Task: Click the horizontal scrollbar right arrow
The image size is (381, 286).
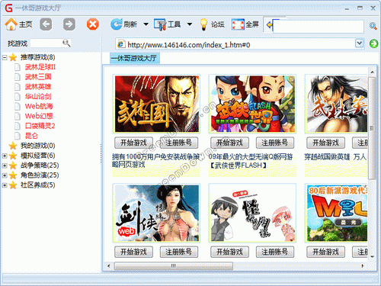Action: click(x=363, y=266)
